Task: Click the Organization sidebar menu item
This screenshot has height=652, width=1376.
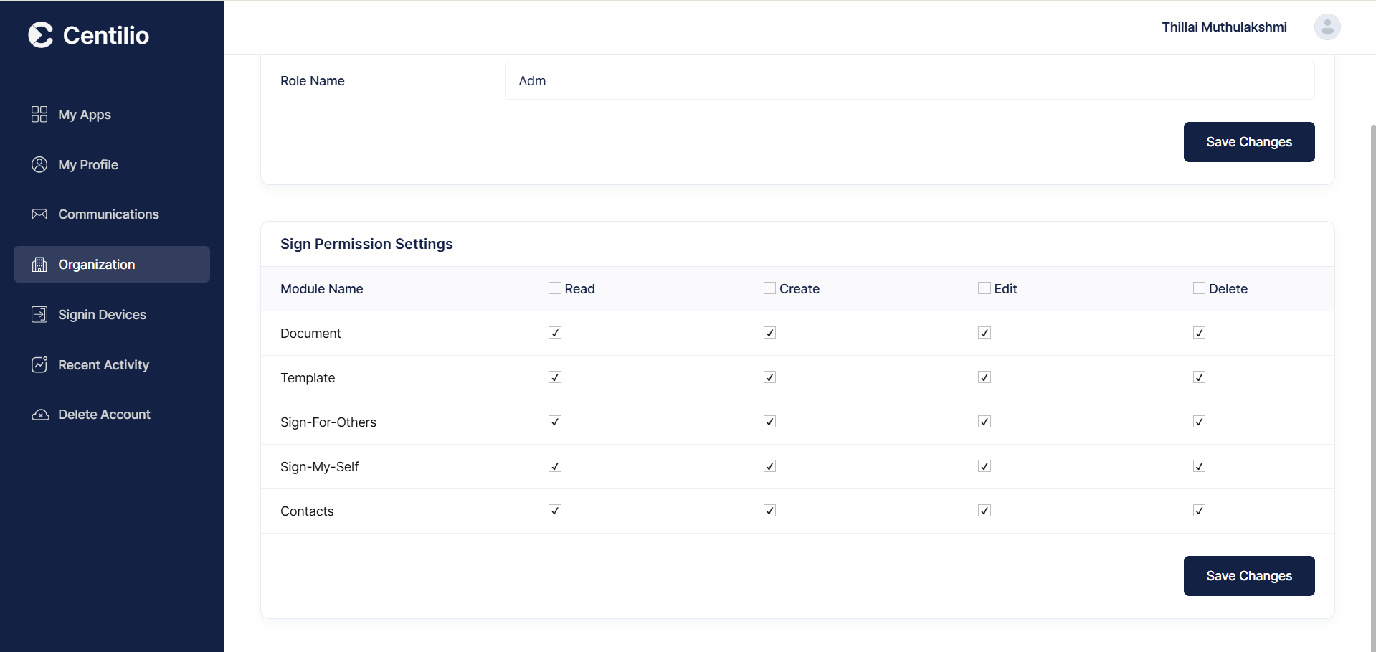Action: [x=96, y=264]
